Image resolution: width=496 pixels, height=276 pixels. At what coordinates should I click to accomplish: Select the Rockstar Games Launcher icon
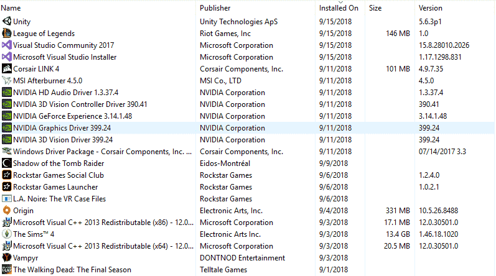[7, 186]
